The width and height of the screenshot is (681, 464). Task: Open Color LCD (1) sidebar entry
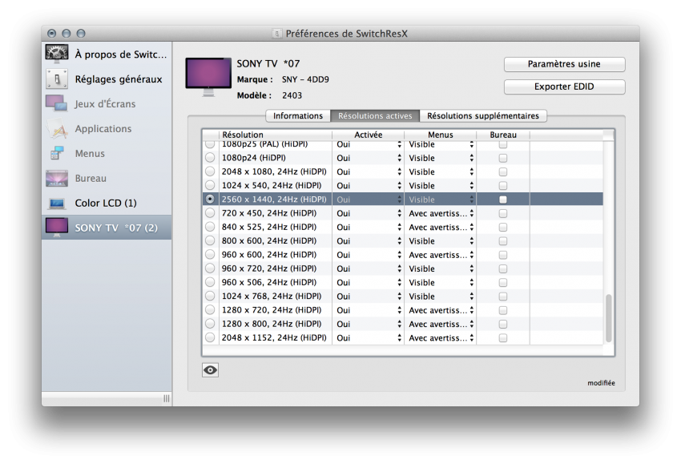[107, 203]
